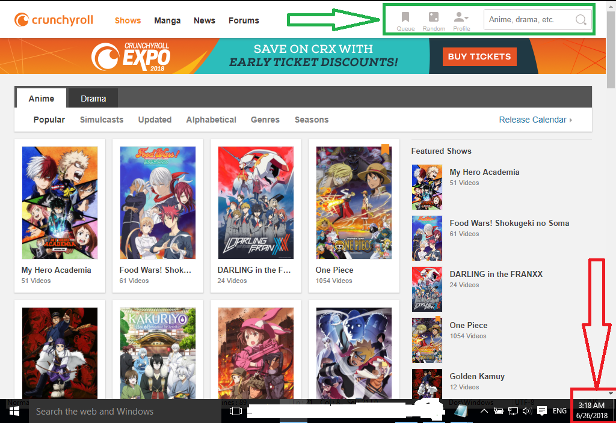Open the Manga menu
616x423 pixels.
167,20
